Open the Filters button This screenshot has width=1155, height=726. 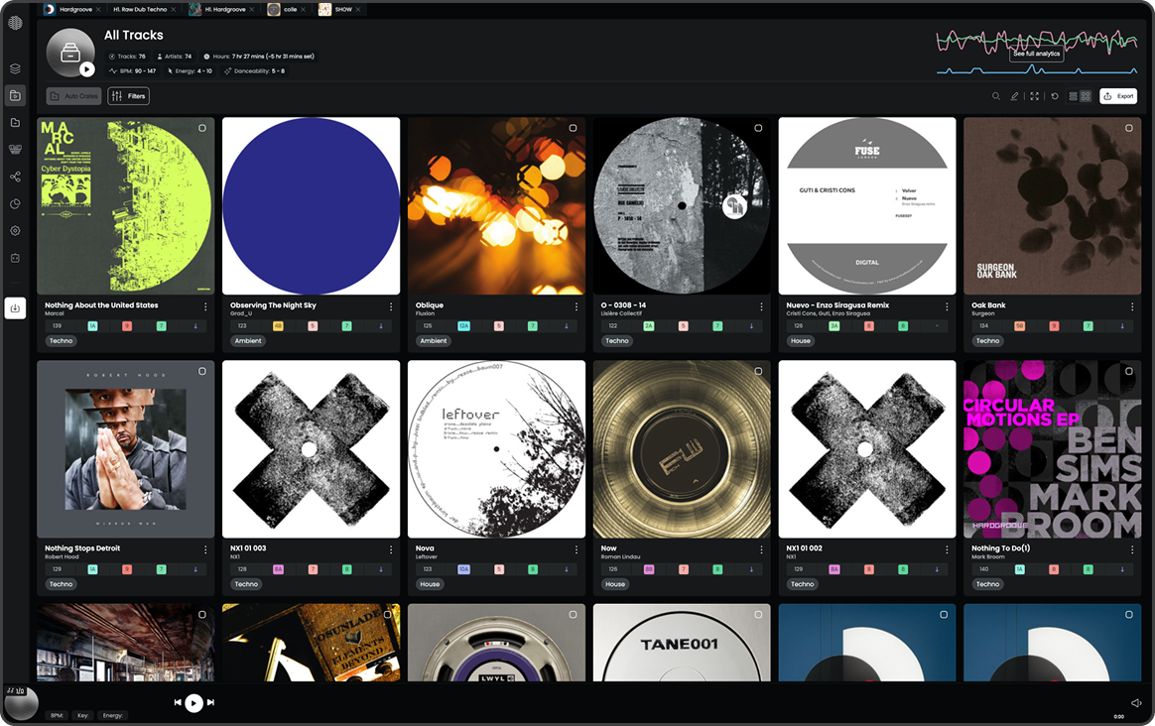(x=128, y=96)
